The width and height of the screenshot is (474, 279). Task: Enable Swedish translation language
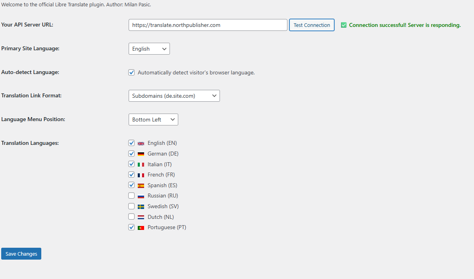(131, 206)
